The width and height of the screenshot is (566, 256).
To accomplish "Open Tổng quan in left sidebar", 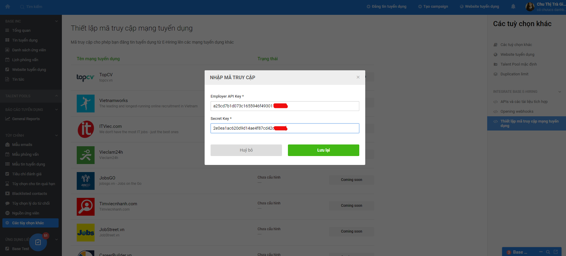I will point(21,30).
